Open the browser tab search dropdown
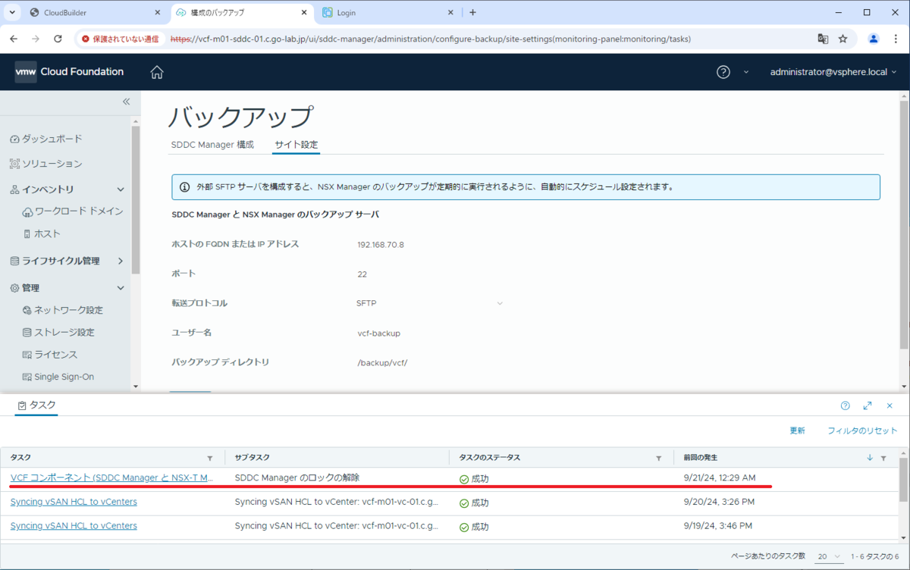Screen dimensions: 910x570 click(x=13, y=13)
